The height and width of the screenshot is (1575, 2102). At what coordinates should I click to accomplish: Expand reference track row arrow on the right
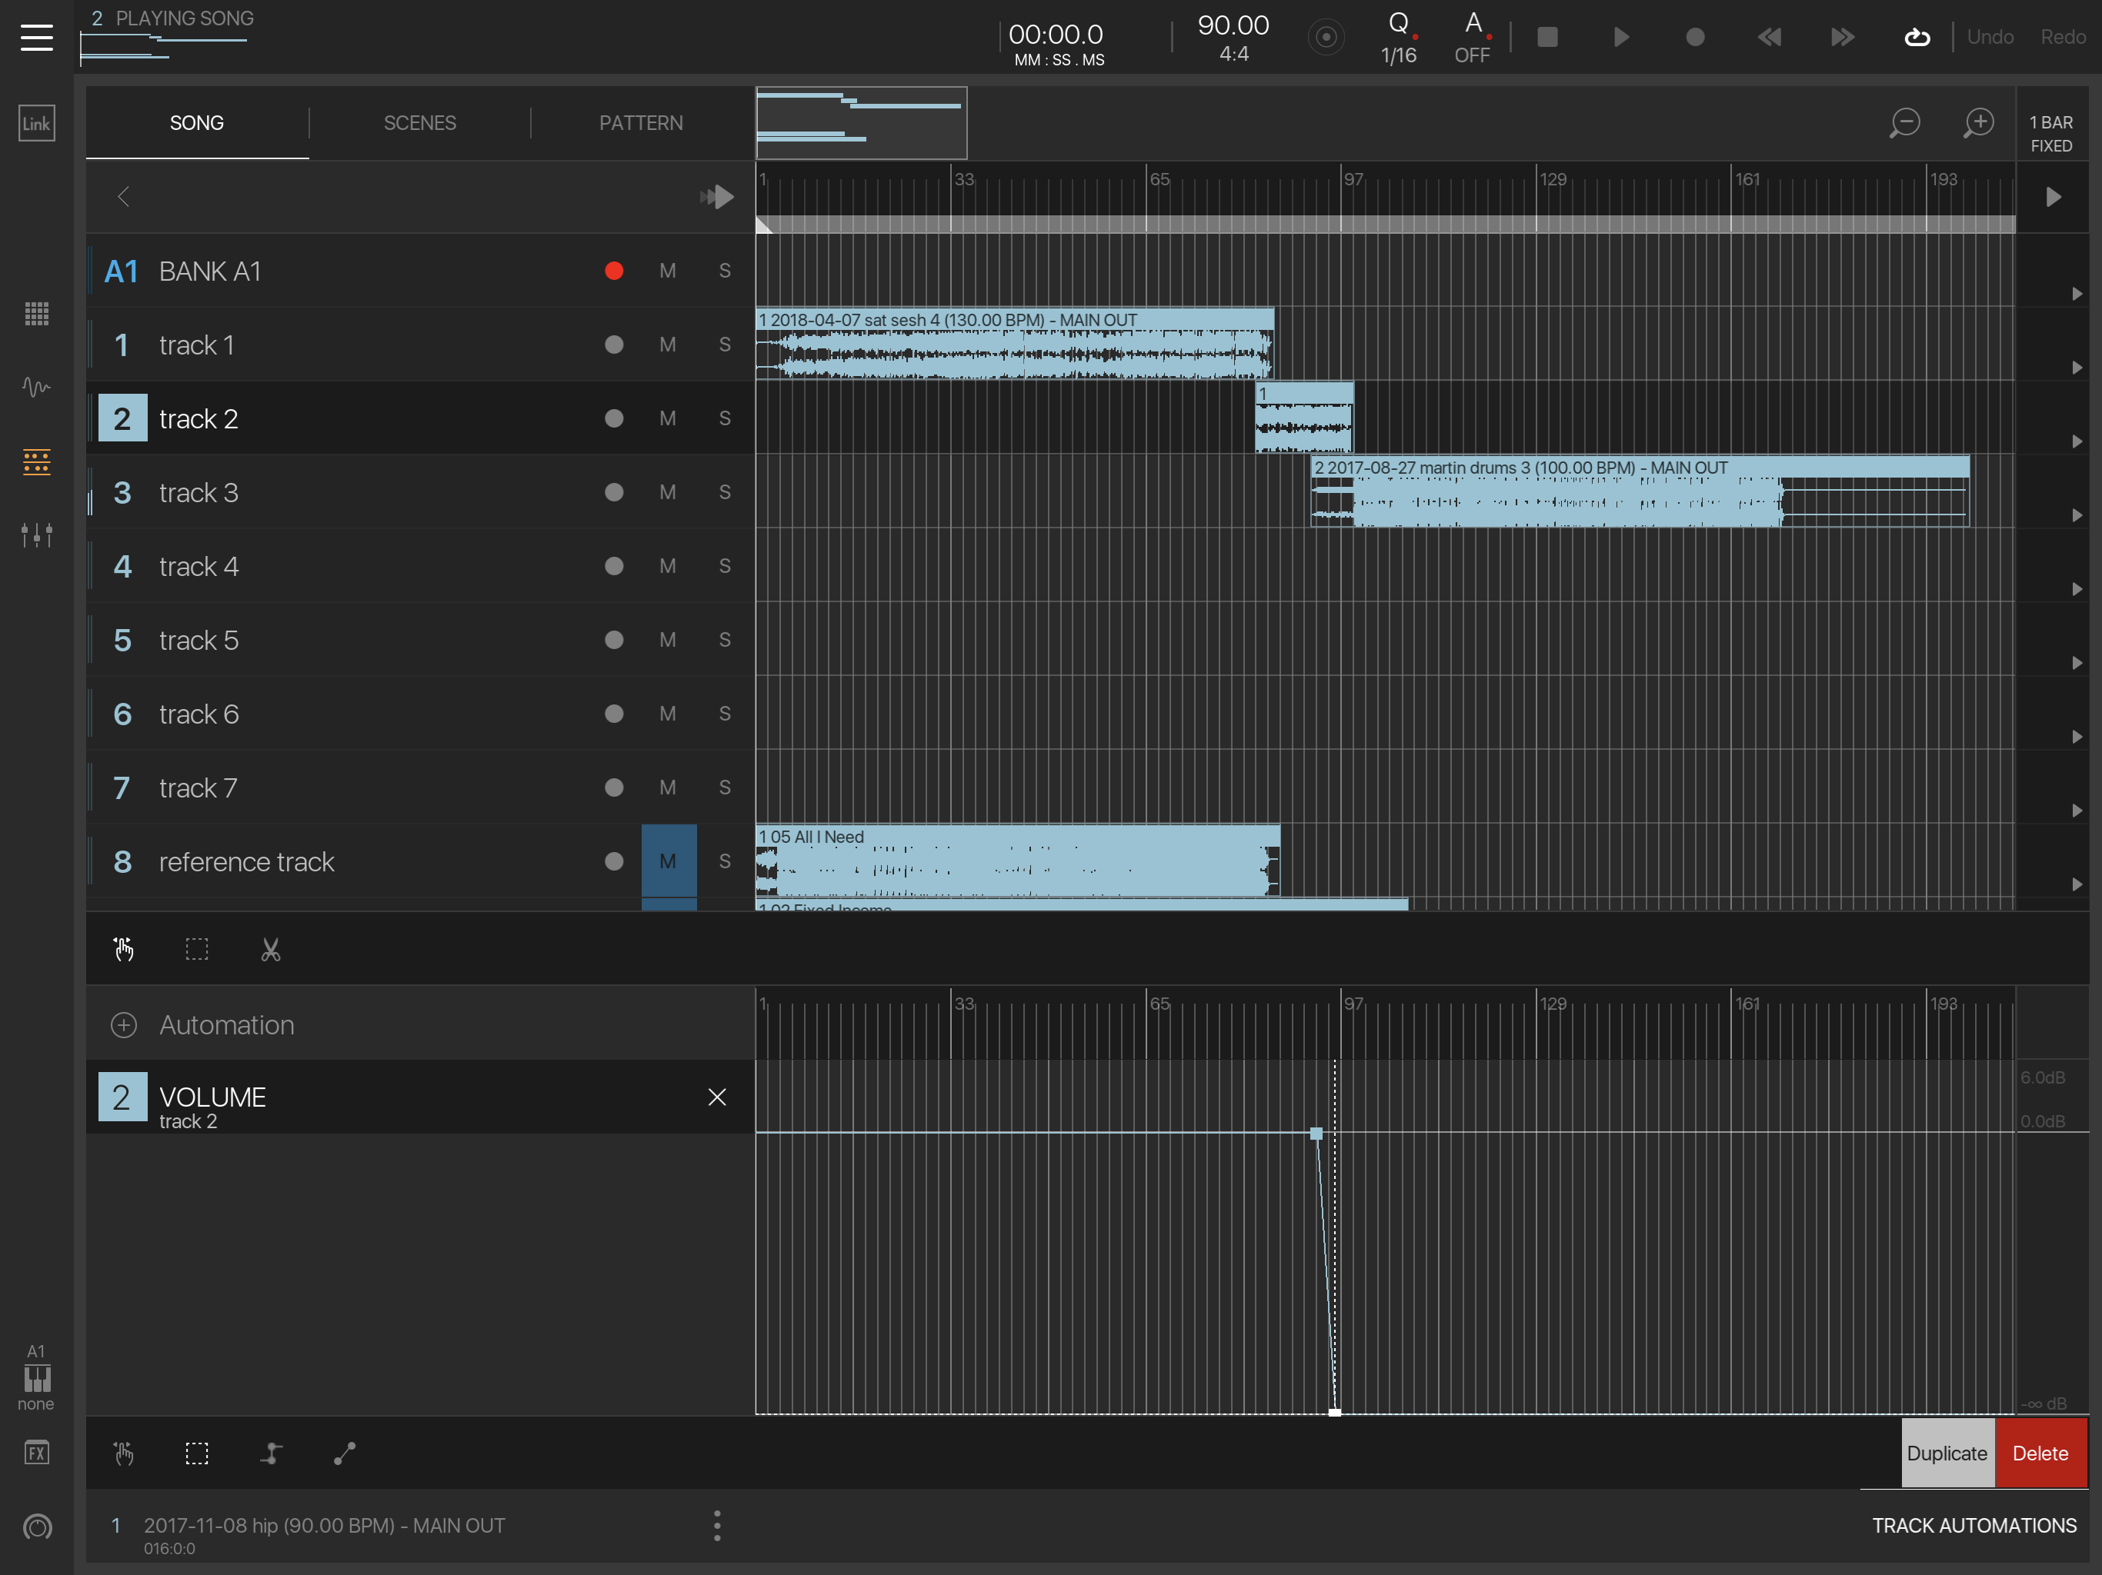2077,884
